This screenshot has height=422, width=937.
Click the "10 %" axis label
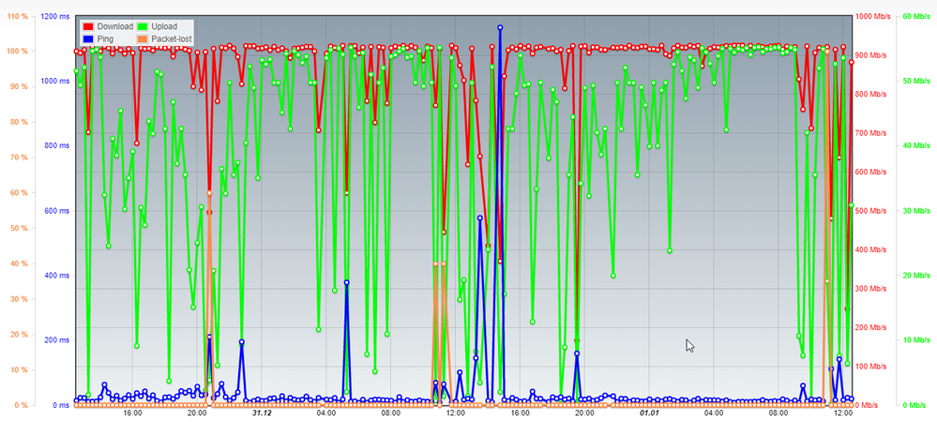pyautogui.click(x=19, y=370)
